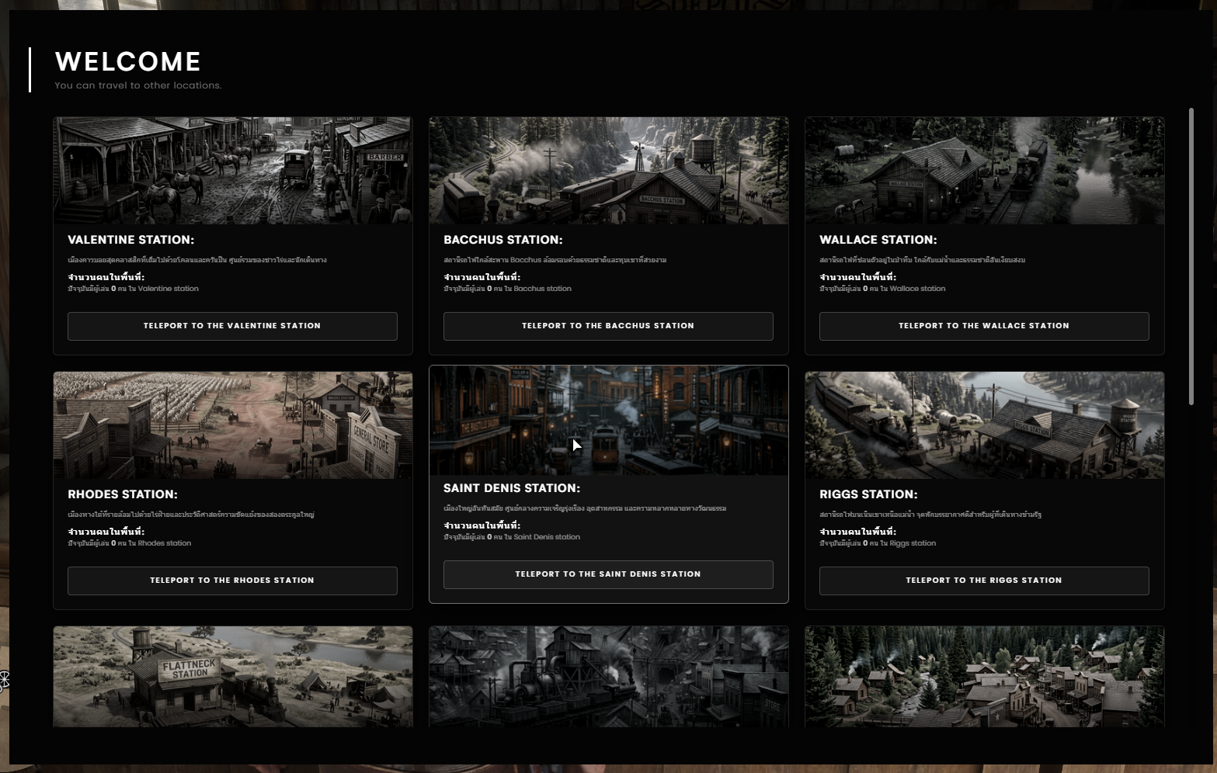Click the player count line for Valentine station
Viewport: 1217px width, 773px height.
pos(134,289)
